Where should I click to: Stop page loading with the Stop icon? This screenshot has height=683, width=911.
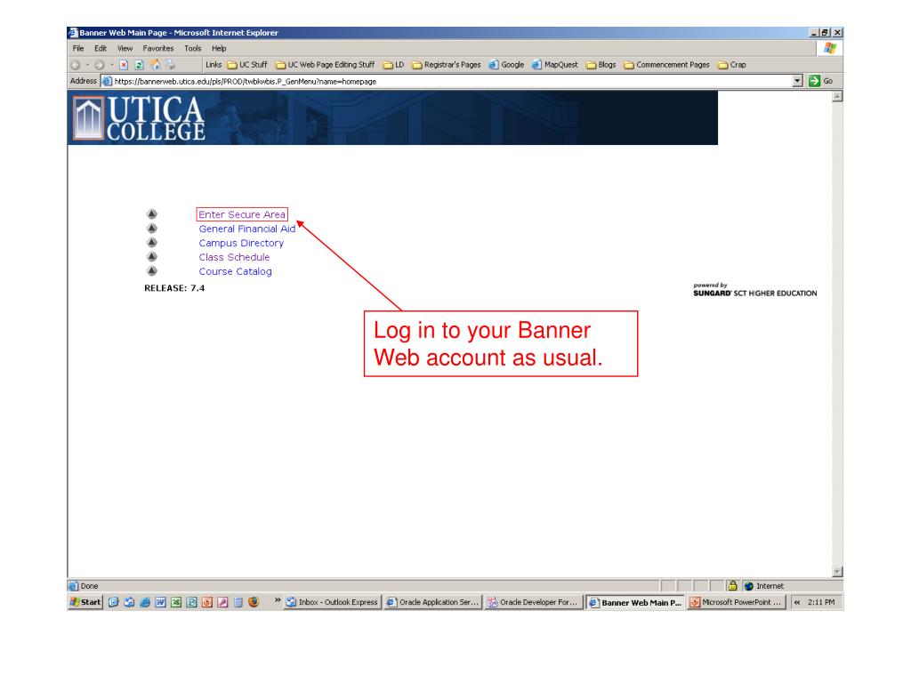[x=123, y=65]
